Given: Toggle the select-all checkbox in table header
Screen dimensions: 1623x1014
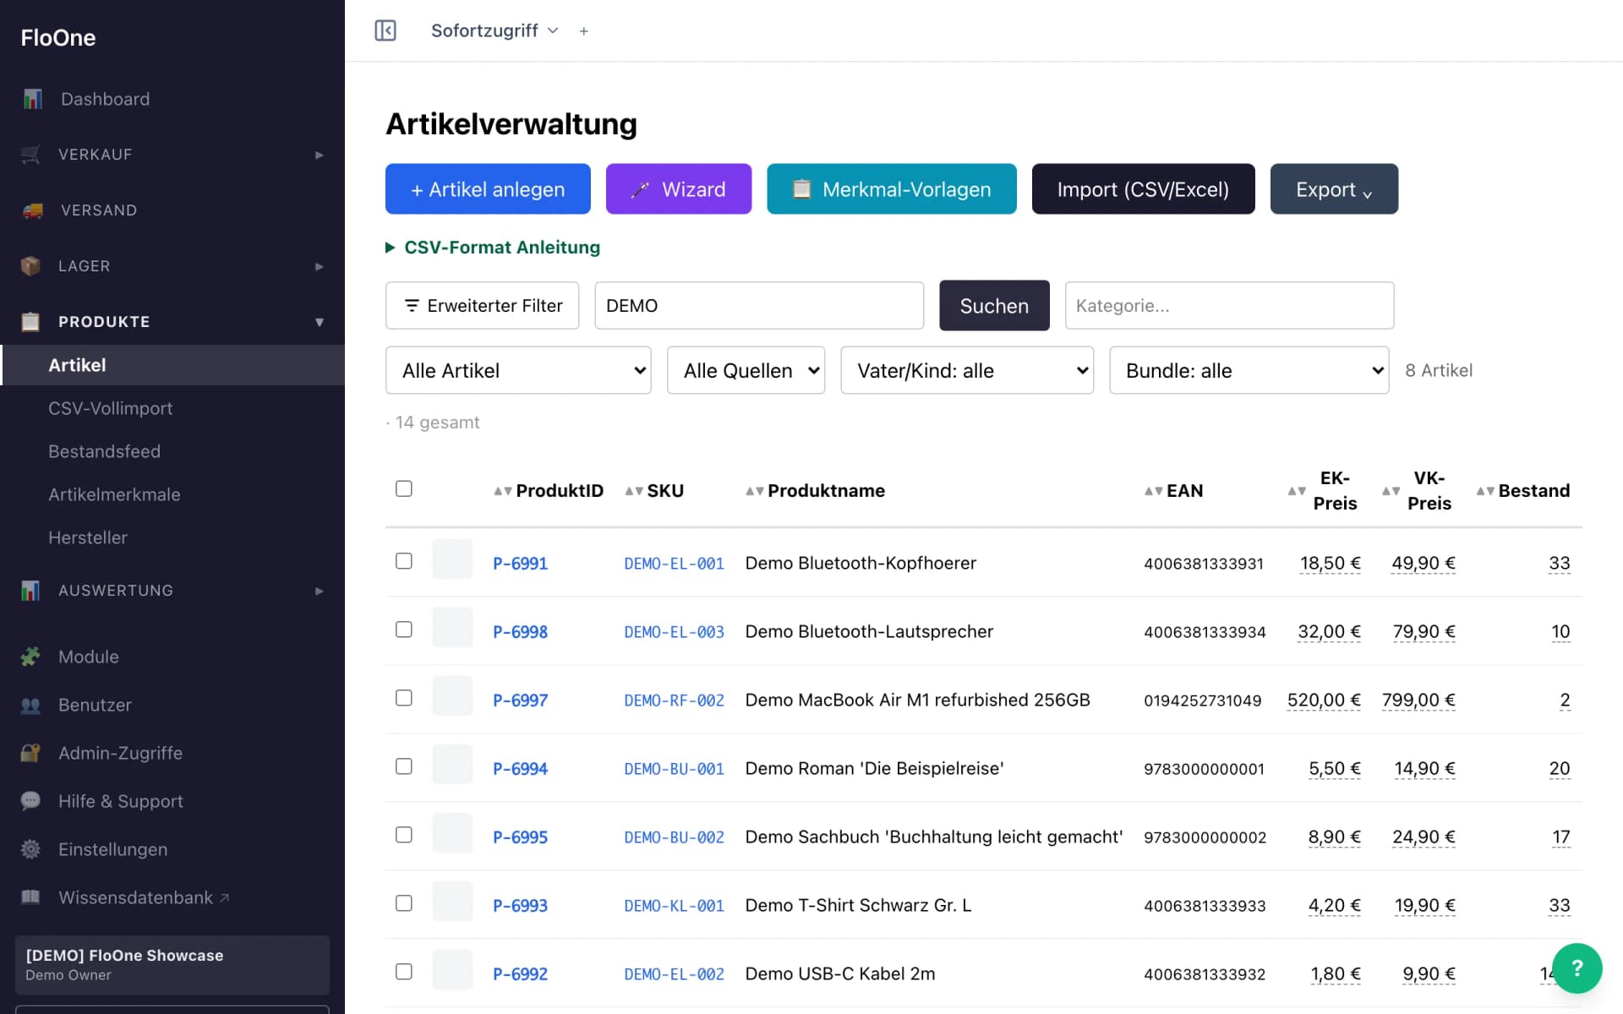Looking at the screenshot, I should click(x=404, y=488).
